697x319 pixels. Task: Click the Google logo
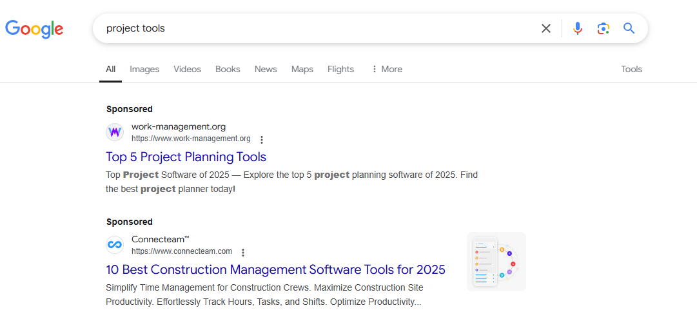click(34, 28)
